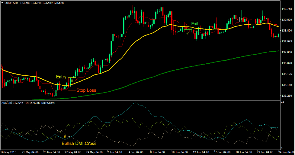Click the Stop Loss text label
Screen dimensions: 295x155
(86, 90)
